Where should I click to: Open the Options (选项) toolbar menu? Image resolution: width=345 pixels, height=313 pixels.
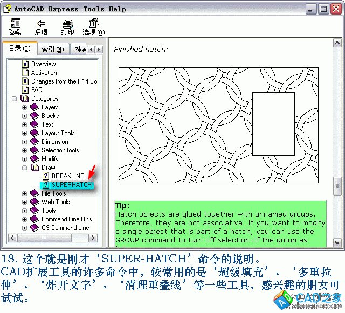[x=94, y=24]
